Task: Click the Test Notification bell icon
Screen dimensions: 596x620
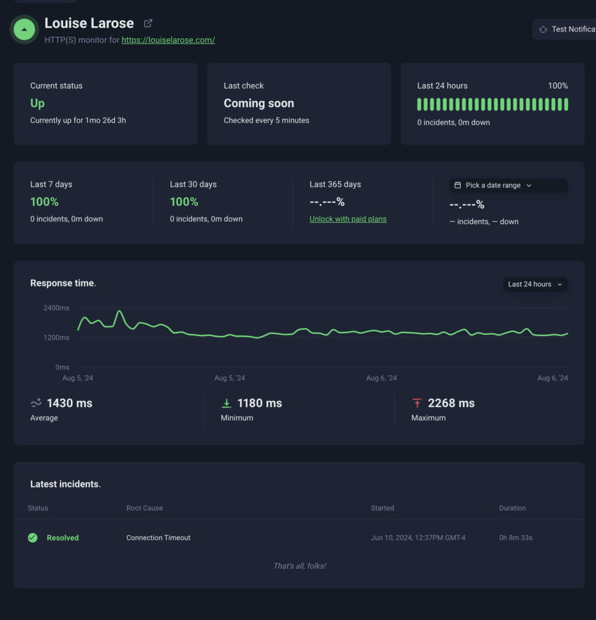Action: (543, 29)
